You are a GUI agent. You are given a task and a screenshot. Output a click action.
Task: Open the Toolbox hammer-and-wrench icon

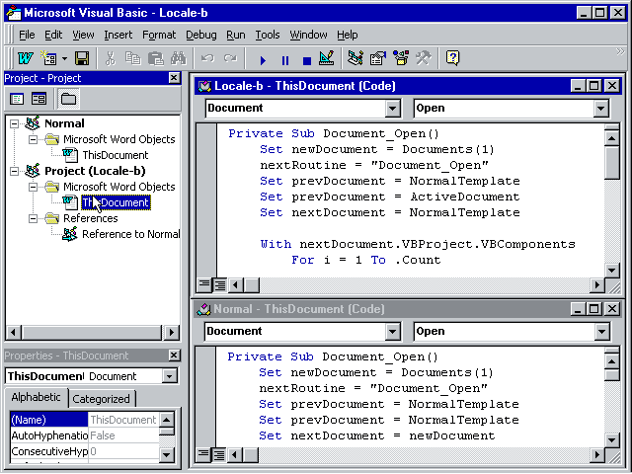pyautogui.click(x=424, y=58)
